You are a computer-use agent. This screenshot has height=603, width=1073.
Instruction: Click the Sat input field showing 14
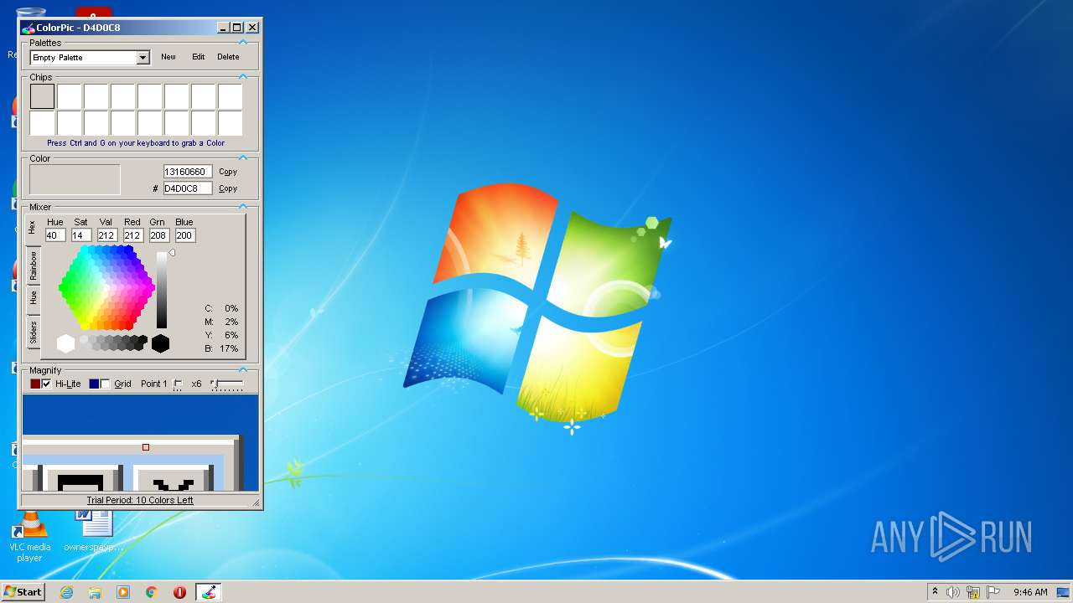pyautogui.click(x=81, y=235)
